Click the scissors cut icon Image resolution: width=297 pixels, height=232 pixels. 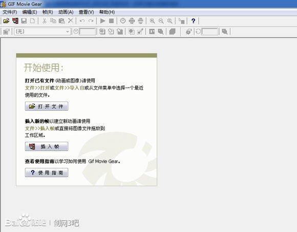[x=45, y=20]
